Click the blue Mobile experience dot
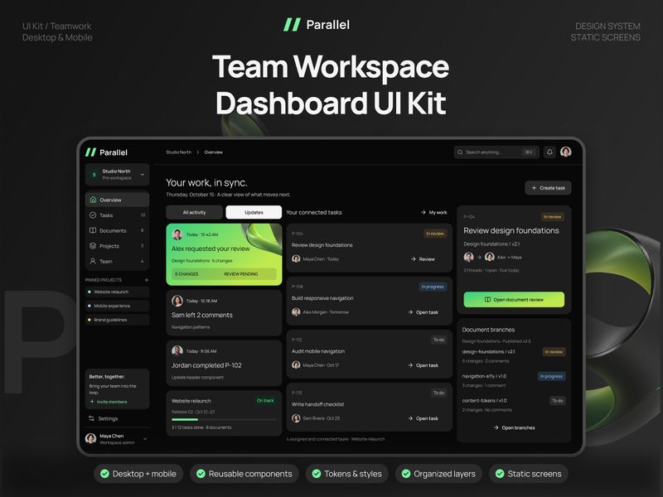 click(90, 306)
